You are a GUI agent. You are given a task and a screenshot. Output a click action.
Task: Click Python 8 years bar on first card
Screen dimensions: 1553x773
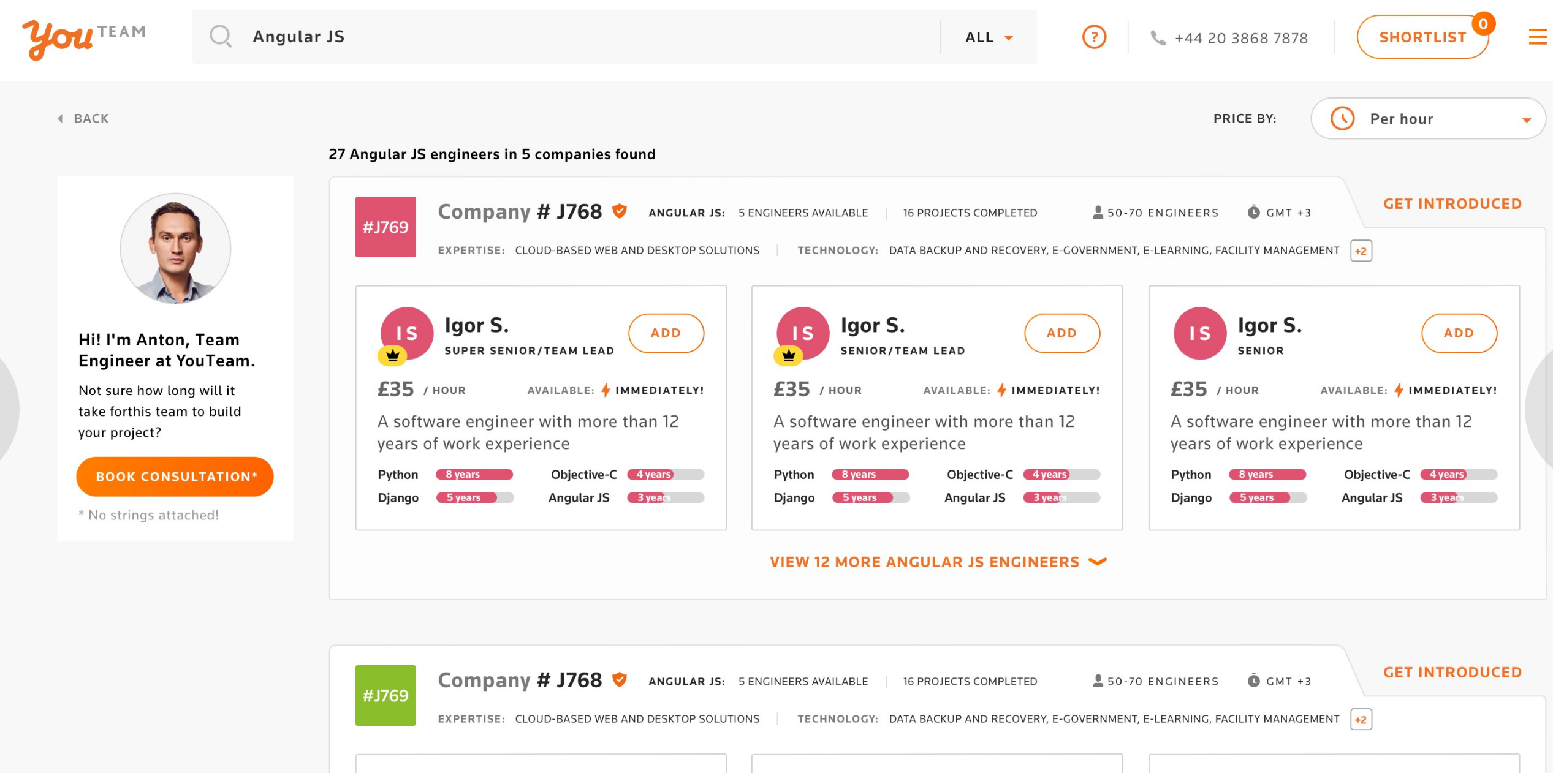tap(474, 475)
